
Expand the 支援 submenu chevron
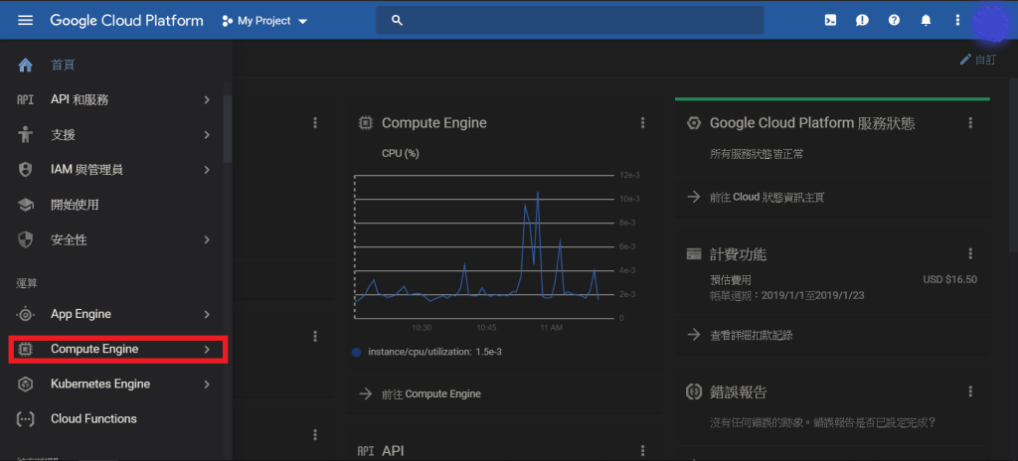[207, 135]
